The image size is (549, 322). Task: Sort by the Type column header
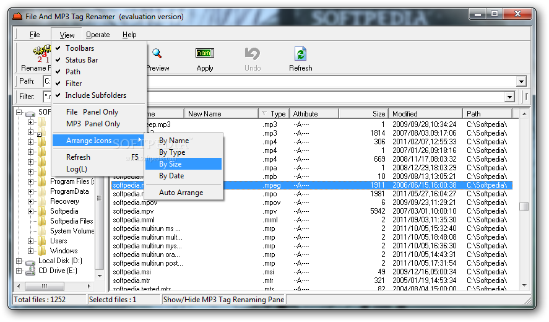click(274, 114)
